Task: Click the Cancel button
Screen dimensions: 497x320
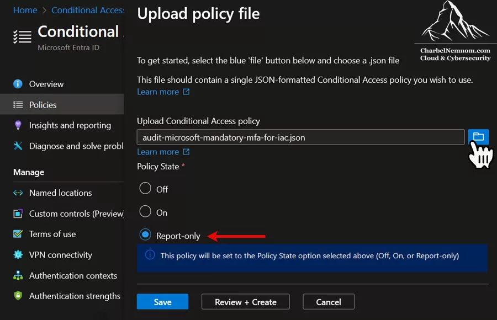Action: [329, 302]
